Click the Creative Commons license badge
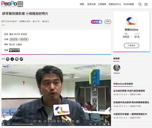Screen dimensions: 152x128 coord(14,50)
